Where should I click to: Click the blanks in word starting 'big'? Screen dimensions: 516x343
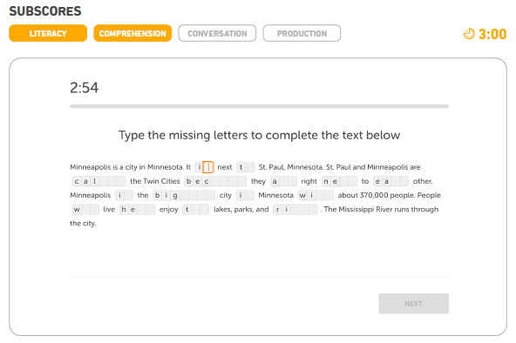pyautogui.click(x=197, y=196)
